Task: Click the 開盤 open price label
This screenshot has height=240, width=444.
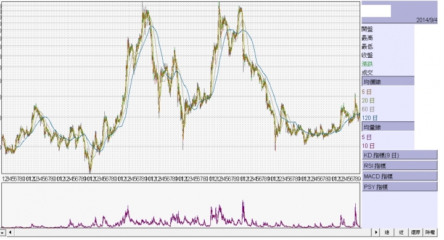Action: point(368,29)
